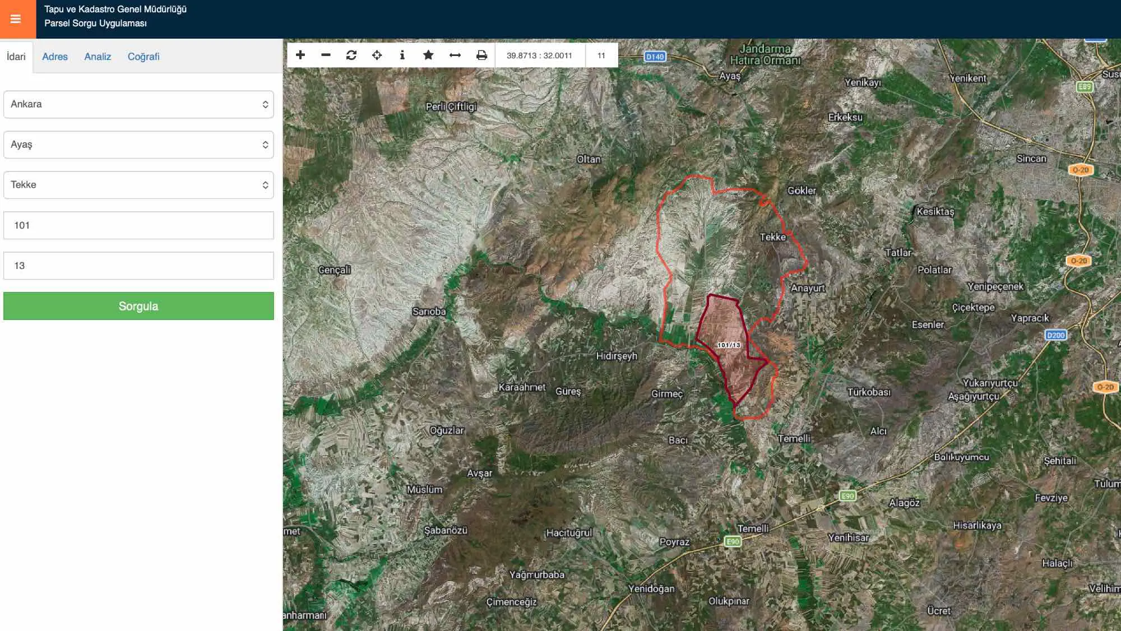Click the D140 road shield
The image size is (1121, 631).
(655, 57)
